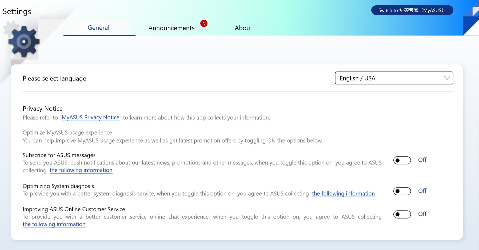Click the Settings page title
The width and height of the screenshot is (479, 250).
click(17, 11)
